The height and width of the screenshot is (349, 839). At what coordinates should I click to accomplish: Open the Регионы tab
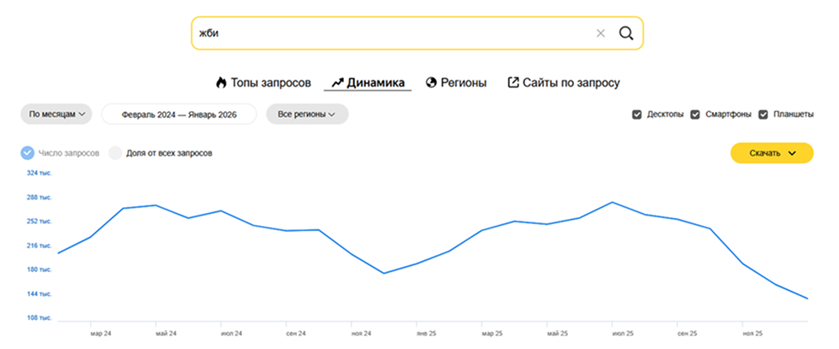[x=464, y=83]
